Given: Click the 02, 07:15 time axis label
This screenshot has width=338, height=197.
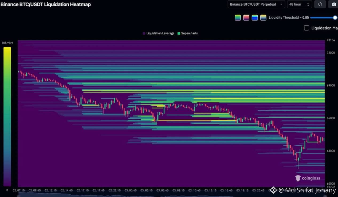Looking at the screenshot, I should point(19,191).
